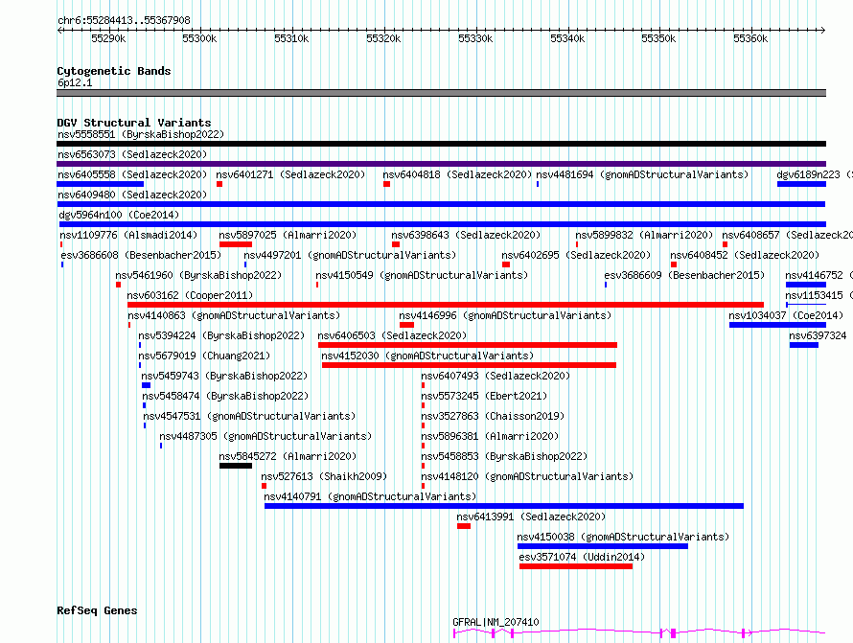This screenshot has height=643, width=853.
Task: Open nsv5458474 (ByrskaBishop2022) label
Action: pos(225,396)
